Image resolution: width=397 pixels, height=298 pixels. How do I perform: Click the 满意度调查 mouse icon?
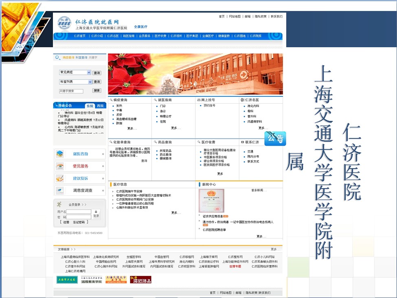pos(60,191)
